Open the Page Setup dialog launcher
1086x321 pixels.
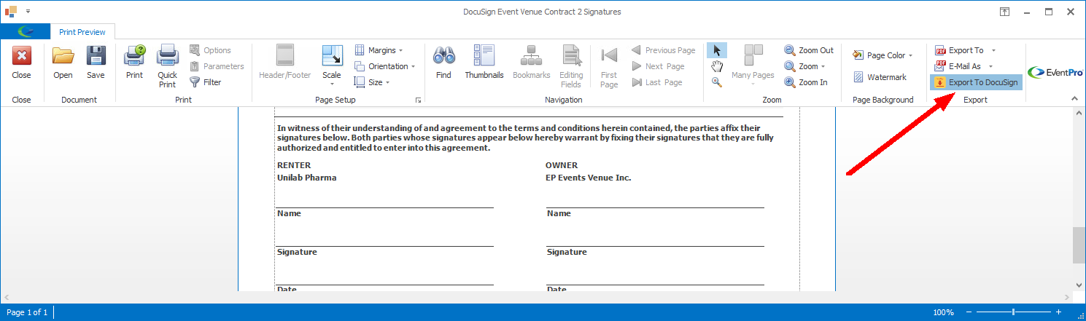pos(419,100)
